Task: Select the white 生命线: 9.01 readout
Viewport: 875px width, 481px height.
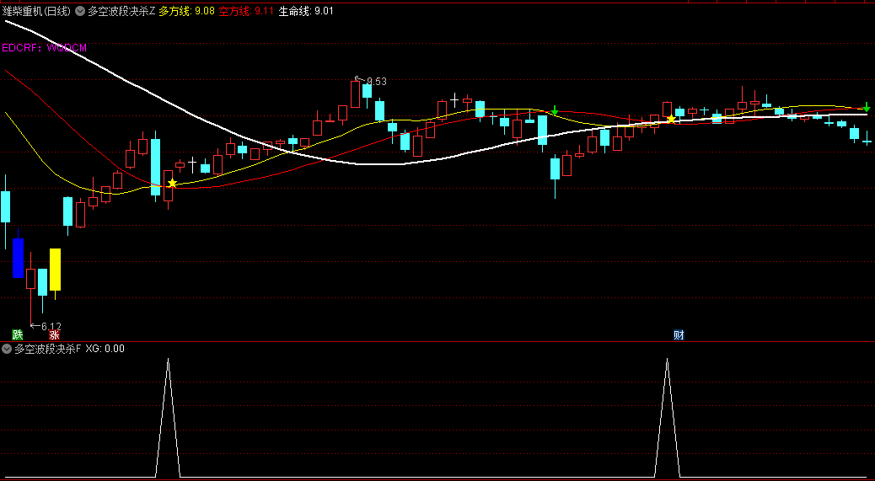Action: point(306,11)
